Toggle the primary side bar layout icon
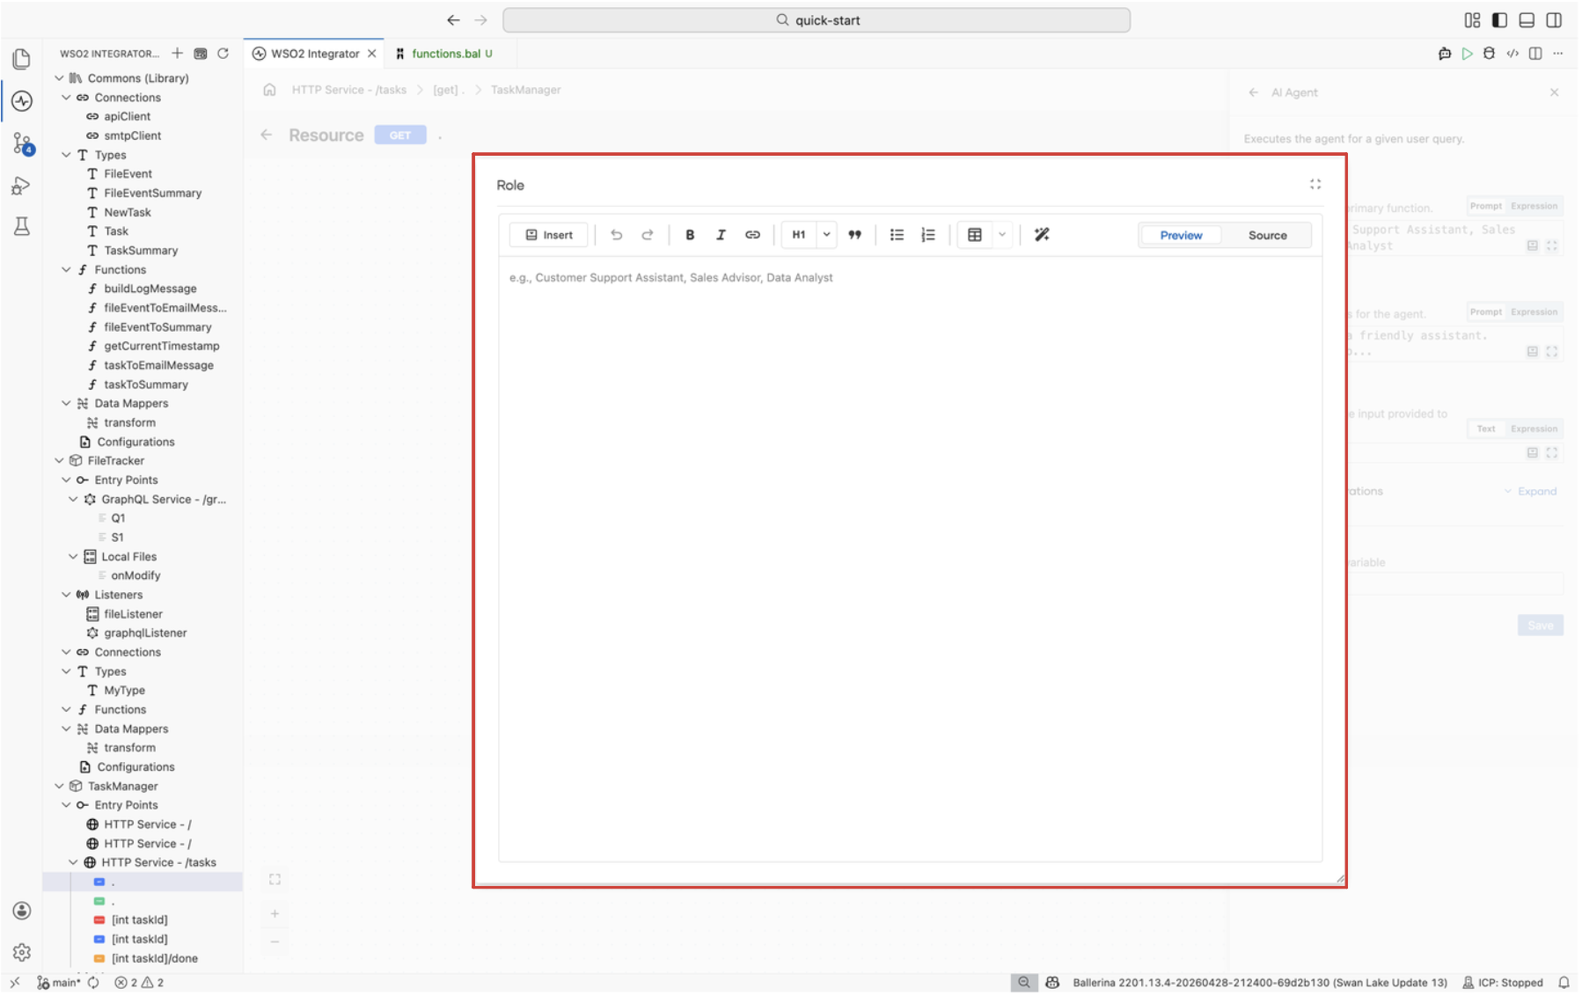1582x996 pixels. (x=1500, y=20)
